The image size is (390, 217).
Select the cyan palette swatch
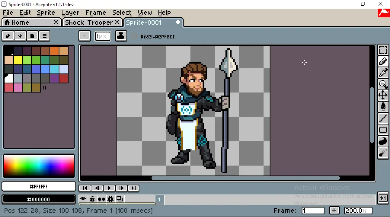point(54,69)
